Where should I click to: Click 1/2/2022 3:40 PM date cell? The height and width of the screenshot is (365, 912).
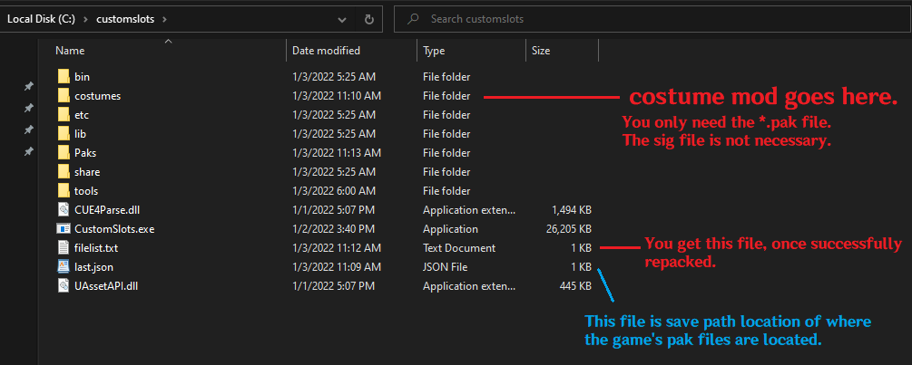(333, 228)
